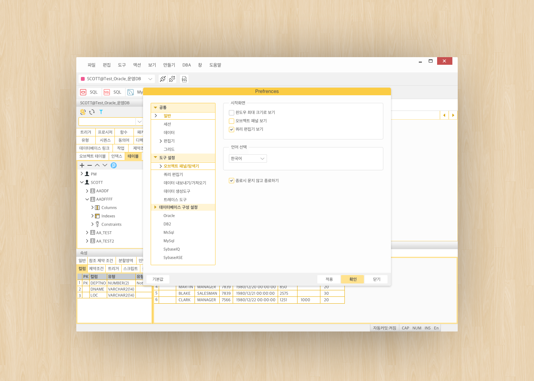The width and height of the screenshot is (534, 381).
Task: Open the DBA menu
Action: [x=187, y=65]
